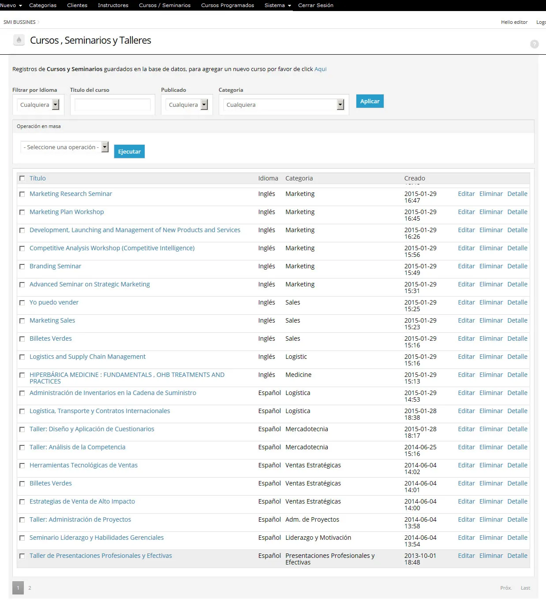Open Detalle of Taller de Presentaciones Profesionales

tap(517, 556)
